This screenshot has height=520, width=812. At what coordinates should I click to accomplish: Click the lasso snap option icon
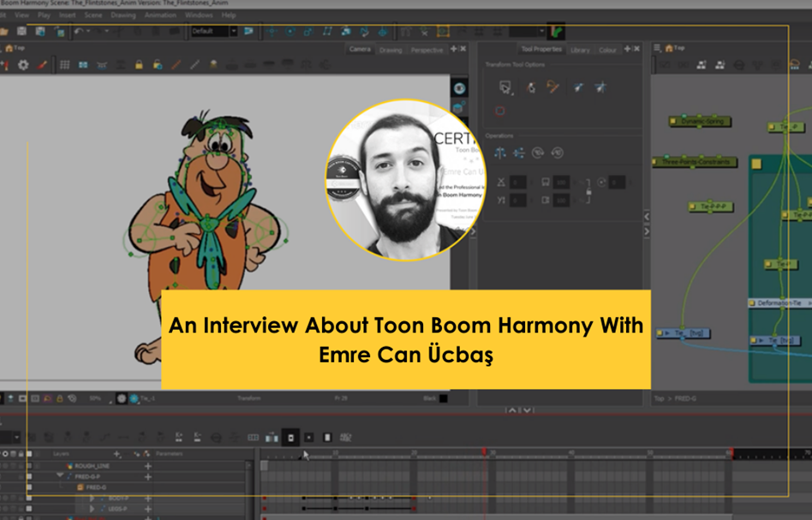pyautogui.click(x=552, y=87)
